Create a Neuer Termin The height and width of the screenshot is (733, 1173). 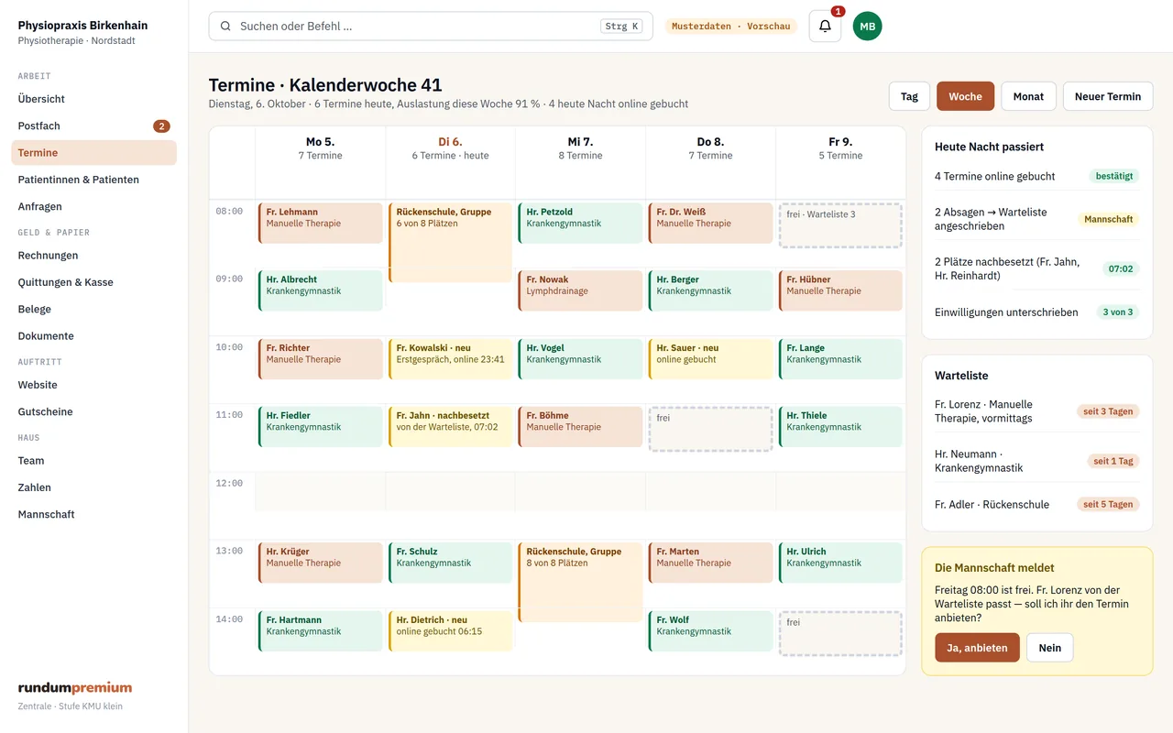click(x=1108, y=96)
